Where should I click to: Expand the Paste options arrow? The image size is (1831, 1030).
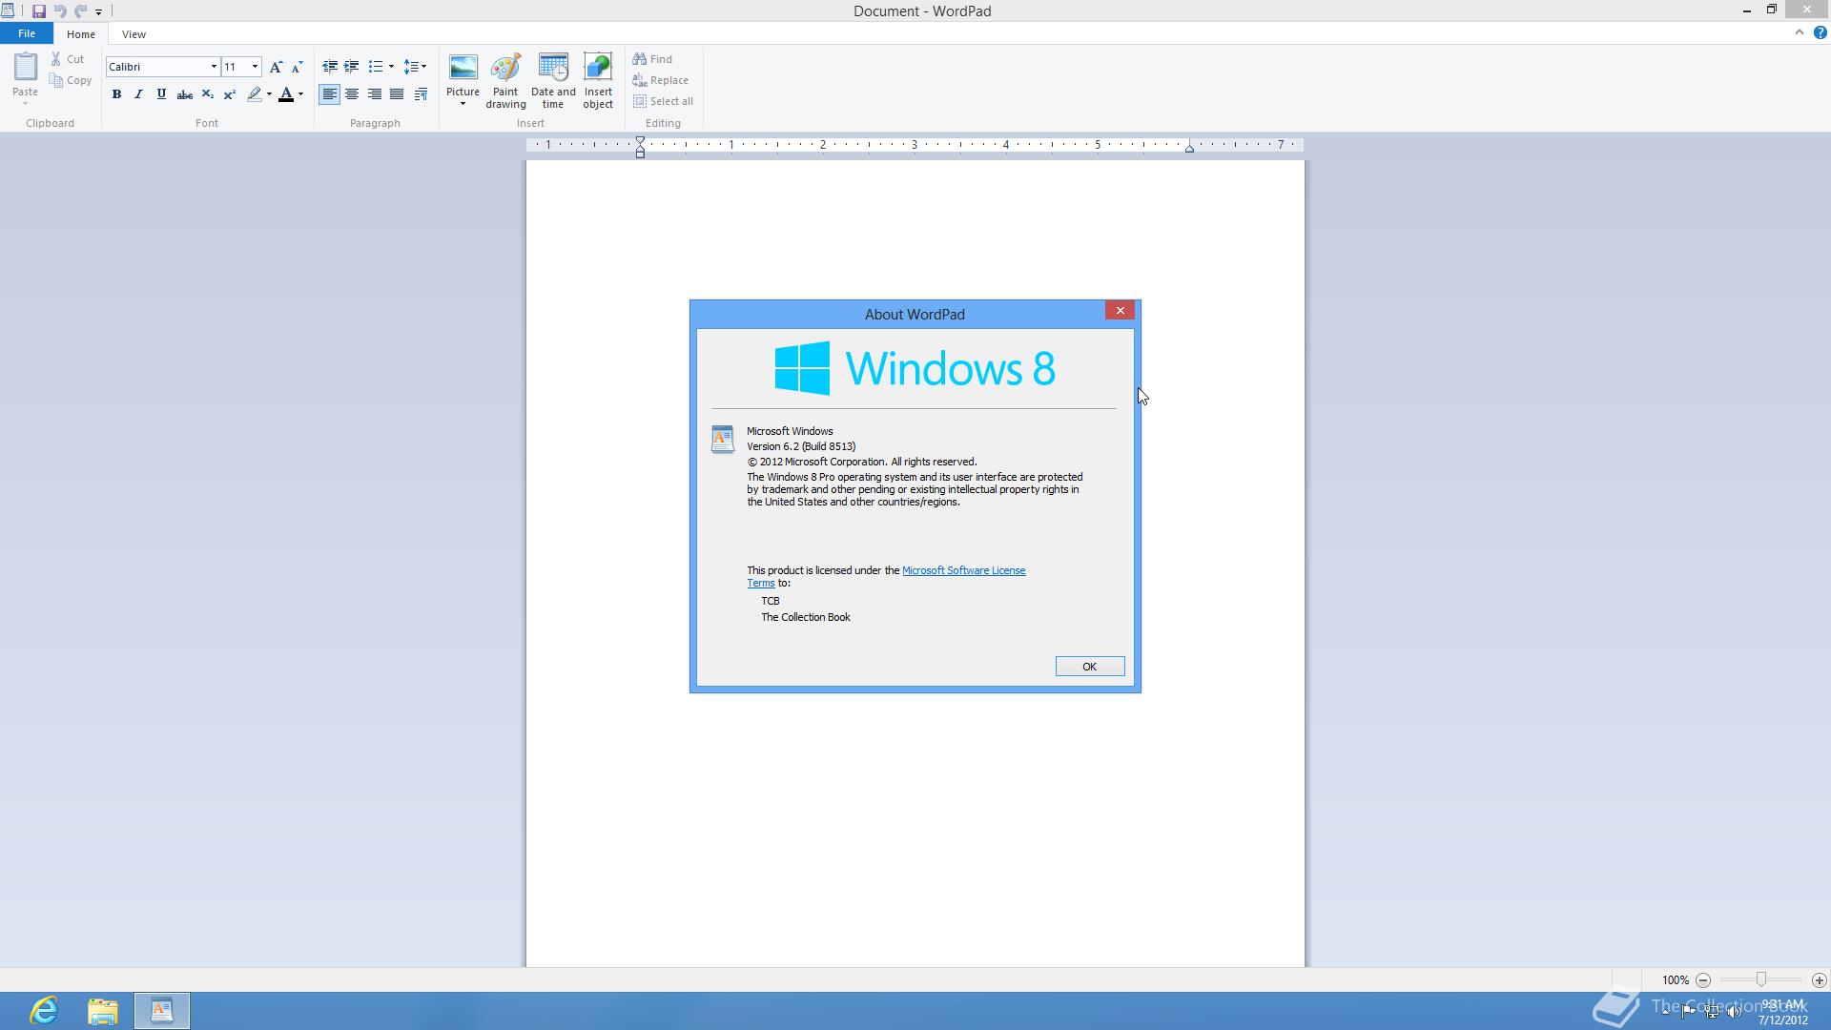(x=25, y=103)
